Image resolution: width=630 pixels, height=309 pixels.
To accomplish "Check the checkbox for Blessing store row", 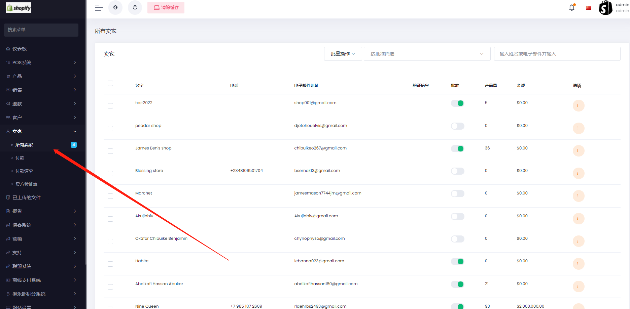I will pyautogui.click(x=110, y=174).
